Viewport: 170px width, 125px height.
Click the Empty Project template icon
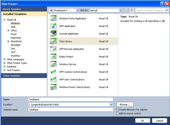(53, 56)
